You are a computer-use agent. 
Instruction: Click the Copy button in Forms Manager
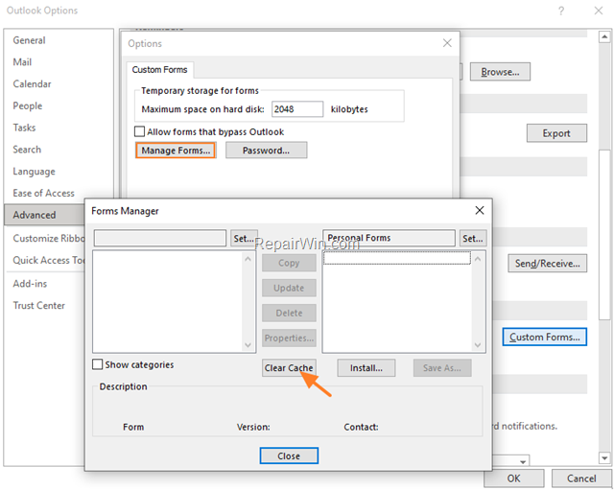pos(289,263)
